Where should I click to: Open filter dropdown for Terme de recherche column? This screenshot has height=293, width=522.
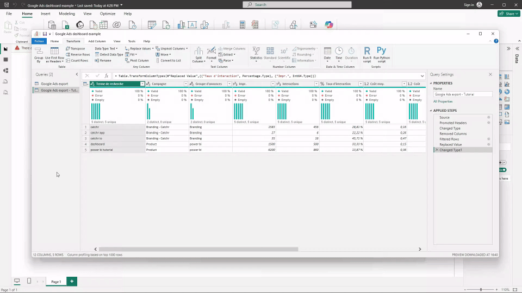pos(142,84)
